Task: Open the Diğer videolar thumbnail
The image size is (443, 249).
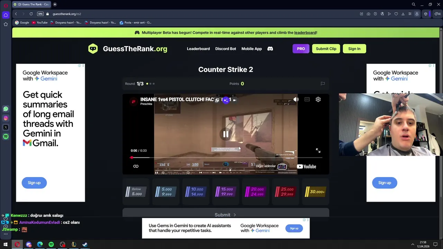Action: (282, 167)
